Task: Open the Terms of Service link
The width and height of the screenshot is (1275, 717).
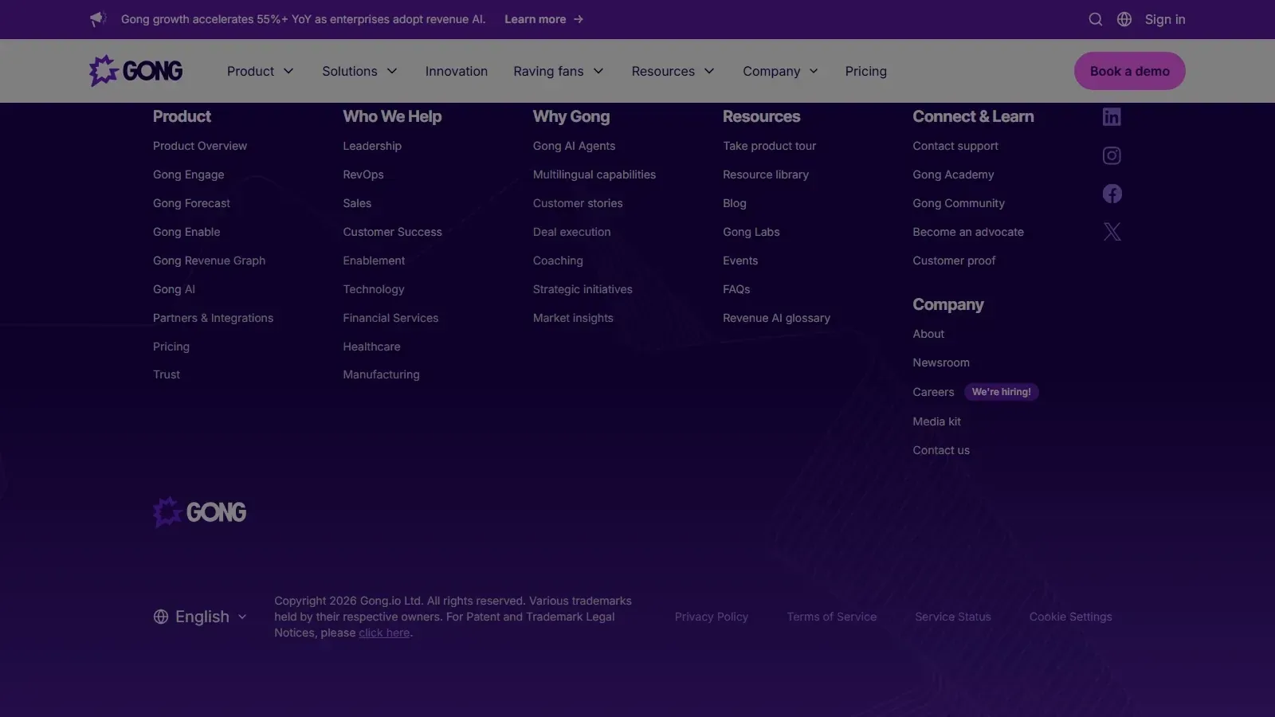Action: 832,617
